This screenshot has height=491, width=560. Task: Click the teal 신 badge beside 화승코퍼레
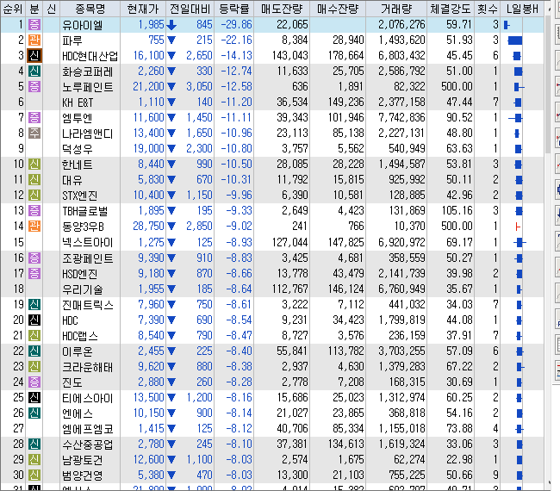pos(34,71)
